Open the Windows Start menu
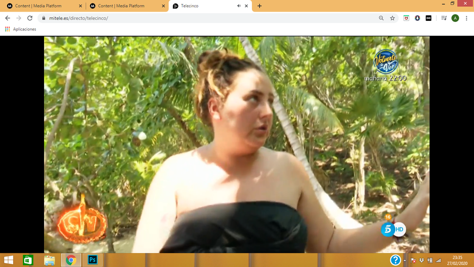 point(9,260)
